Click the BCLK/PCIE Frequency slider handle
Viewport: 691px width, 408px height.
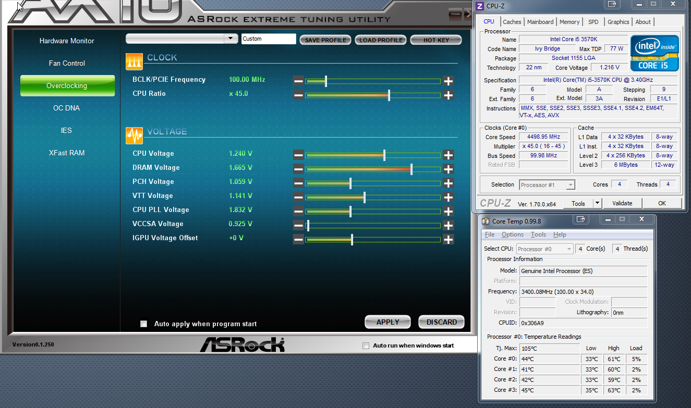pyautogui.click(x=326, y=81)
